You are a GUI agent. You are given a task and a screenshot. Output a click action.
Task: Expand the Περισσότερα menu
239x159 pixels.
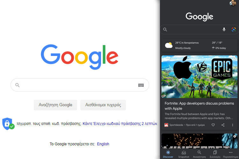tap(230, 154)
